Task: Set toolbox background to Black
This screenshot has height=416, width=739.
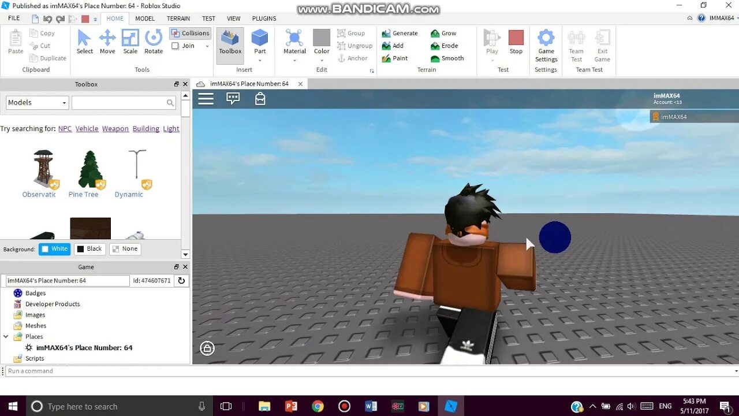Action: 89,249
